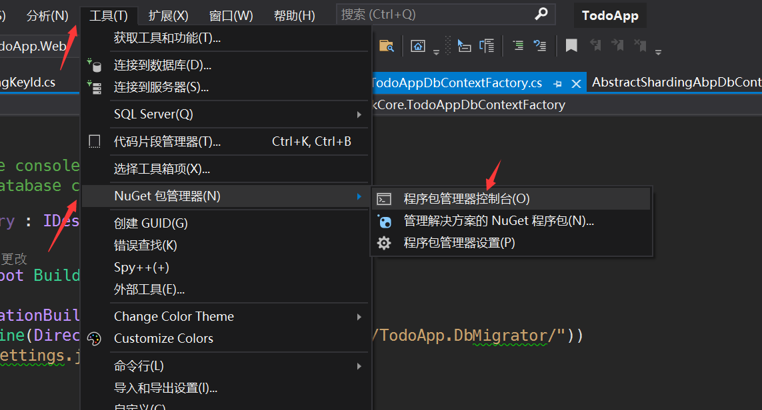The image size is (762, 410).
Task: Click the uncomment selected lines icon
Action: (x=540, y=46)
